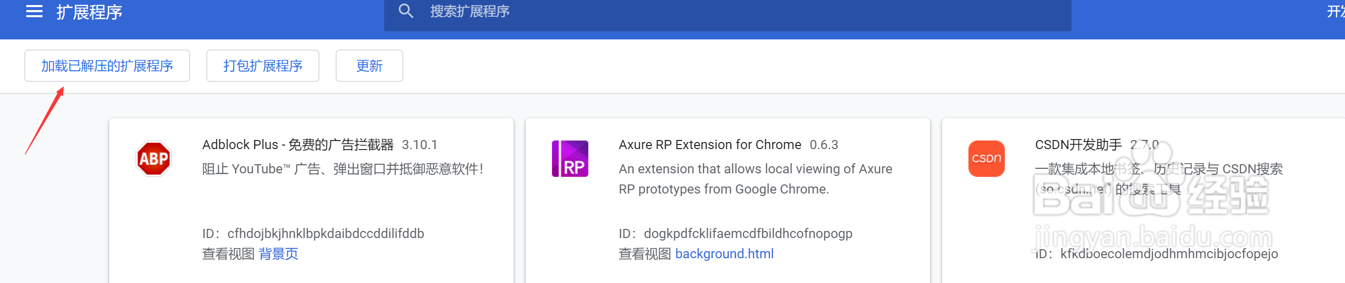
Task: Open Axure's background.html view link
Action: click(724, 254)
